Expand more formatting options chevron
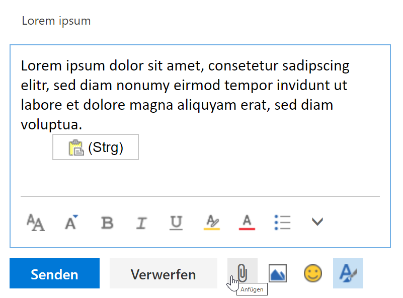The image size is (403, 298). coord(317,221)
